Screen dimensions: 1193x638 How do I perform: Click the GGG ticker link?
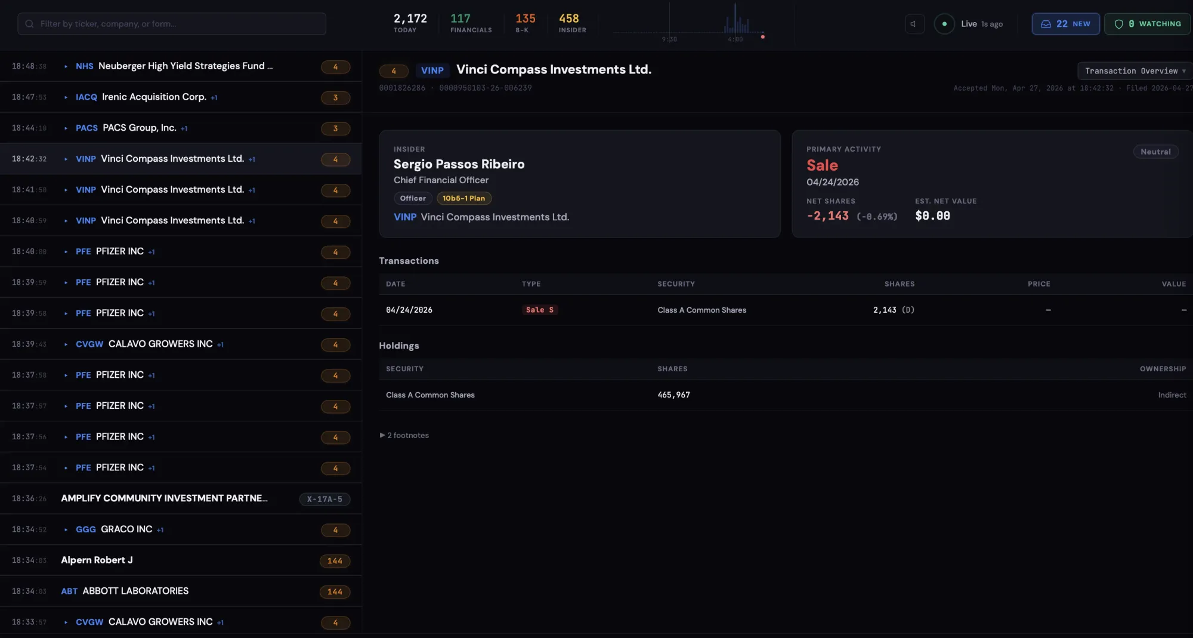coord(85,529)
